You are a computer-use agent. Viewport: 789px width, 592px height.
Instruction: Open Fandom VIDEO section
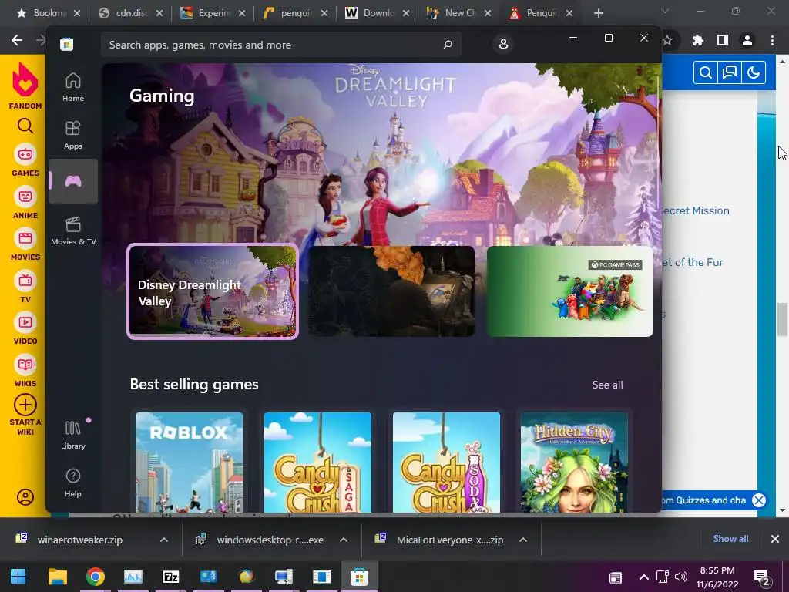(x=25, y=328)
